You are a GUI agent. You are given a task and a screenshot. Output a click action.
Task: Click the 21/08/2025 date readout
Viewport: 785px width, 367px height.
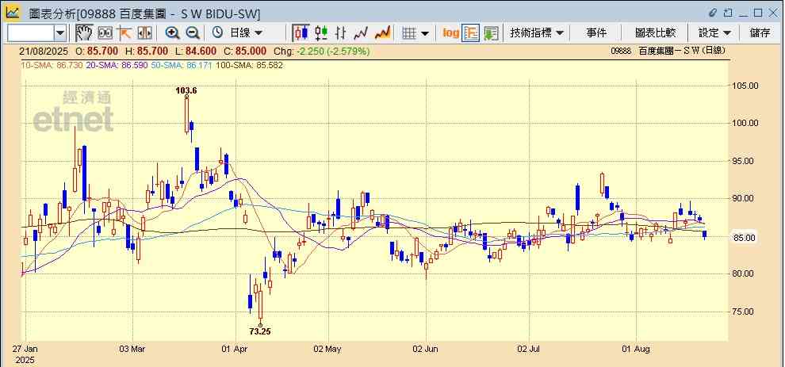(43, 51)
